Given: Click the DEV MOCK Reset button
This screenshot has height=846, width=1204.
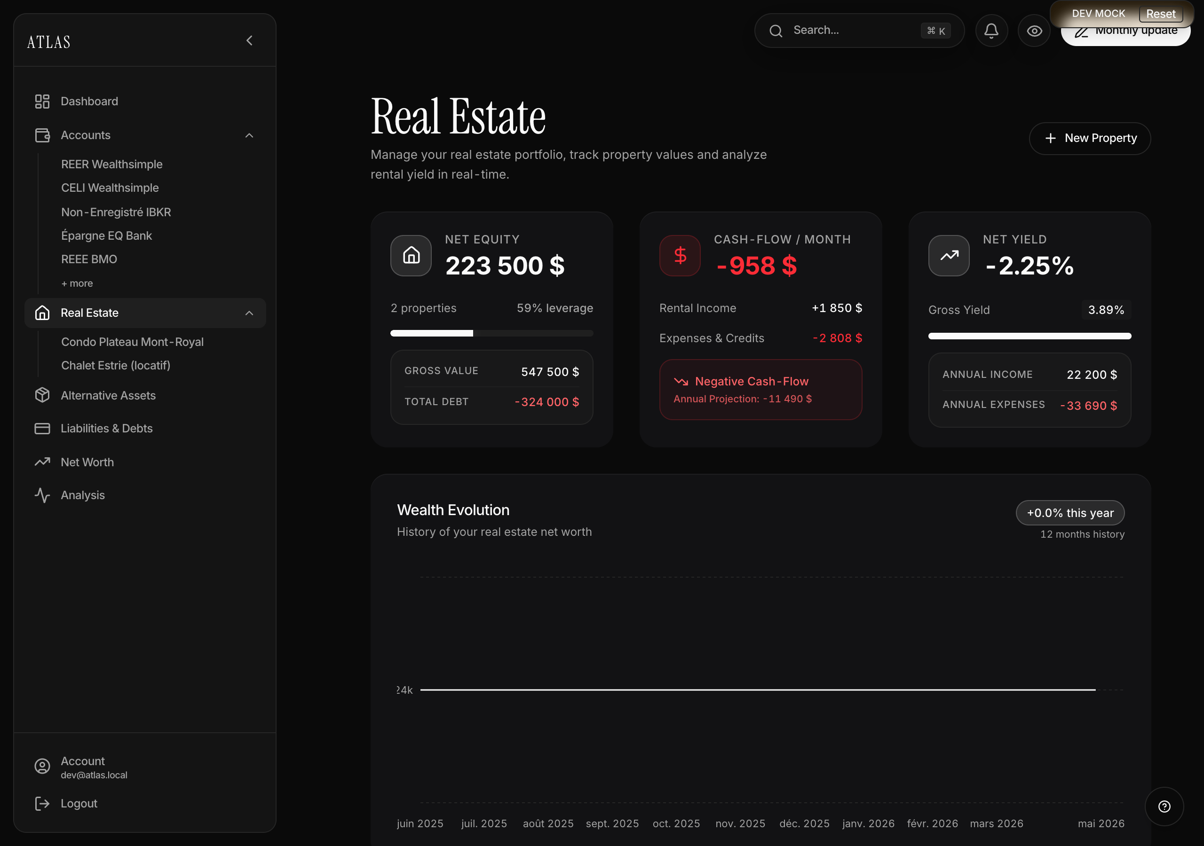Looking at the screenshot, I should 1160,14.
